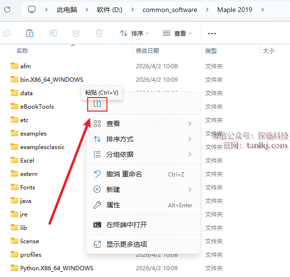
Task: Click the Fonts folder icon
Action: tap(14, 187)
